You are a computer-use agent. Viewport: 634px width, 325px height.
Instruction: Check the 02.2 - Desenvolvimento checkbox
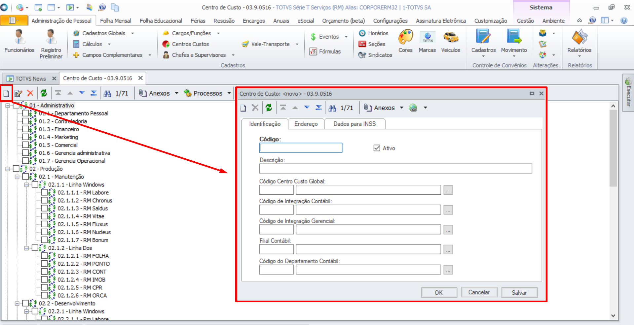point(25,303)
